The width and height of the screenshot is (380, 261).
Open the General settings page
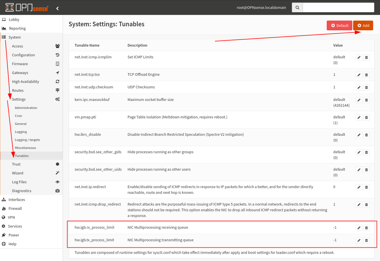pyautogui.click(x=32, y=124)
